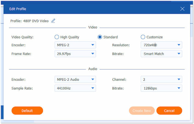Expand the audio Encoder MPEG-2 Audio dropdown

coord(75,79)
